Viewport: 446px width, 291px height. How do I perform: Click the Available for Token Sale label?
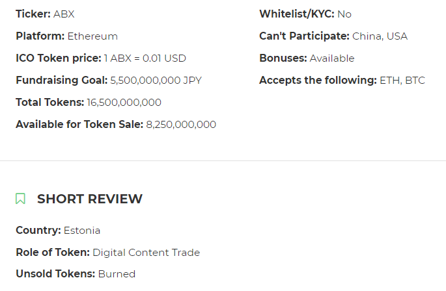click(79, 124)
